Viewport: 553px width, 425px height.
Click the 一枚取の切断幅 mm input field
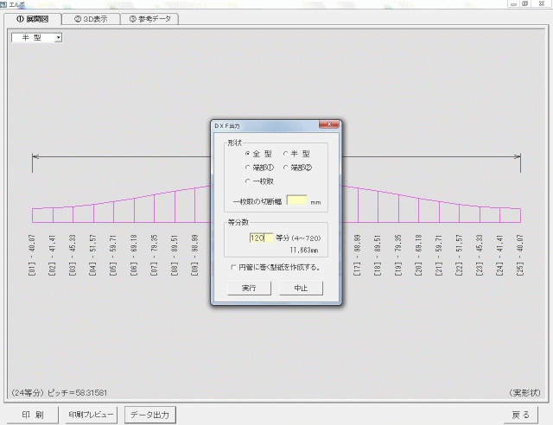[296, 200]
